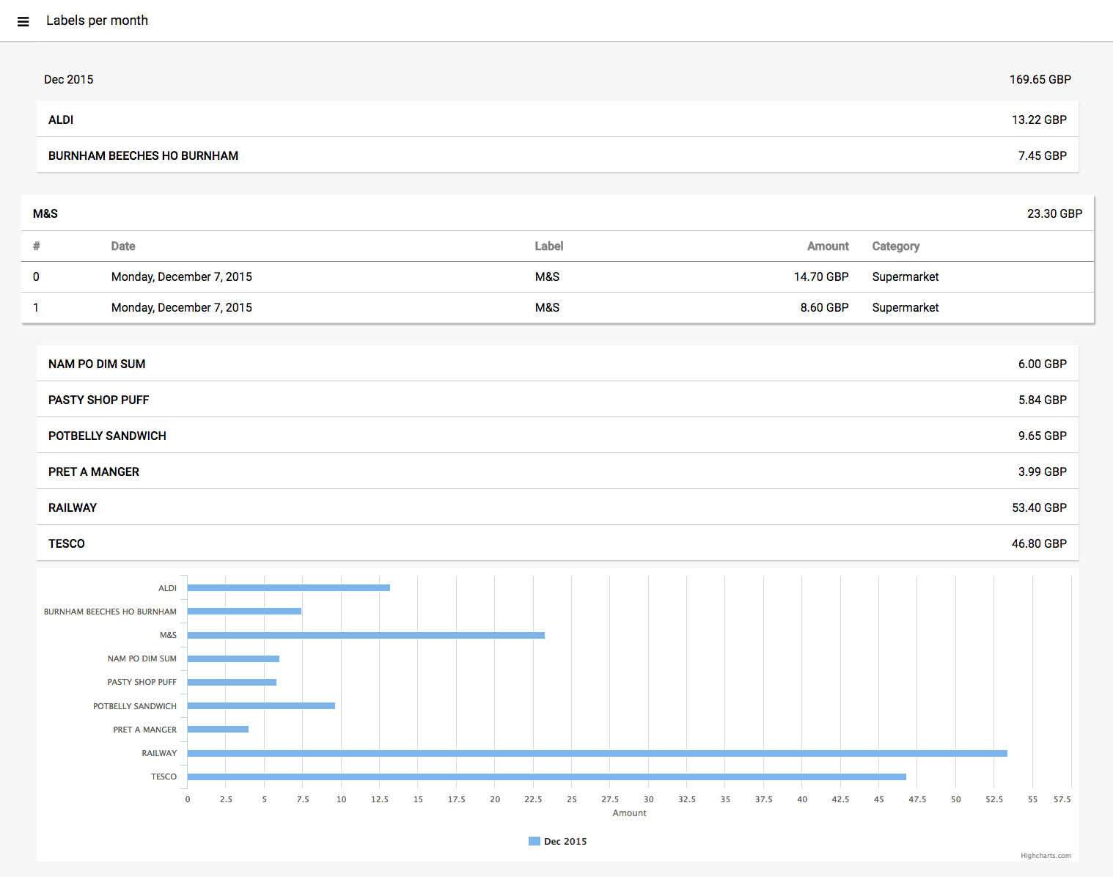Expand the TESCO label row

[557, 543]
